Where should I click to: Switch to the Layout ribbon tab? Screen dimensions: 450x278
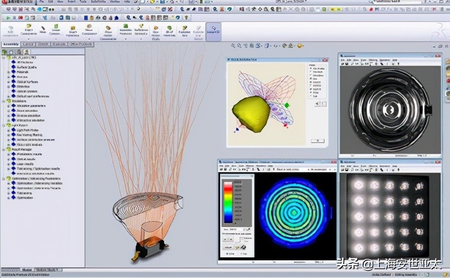pos(28,44)
